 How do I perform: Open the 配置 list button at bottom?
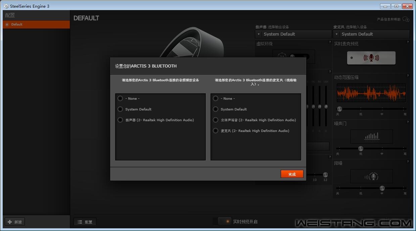tap(85, 222)
